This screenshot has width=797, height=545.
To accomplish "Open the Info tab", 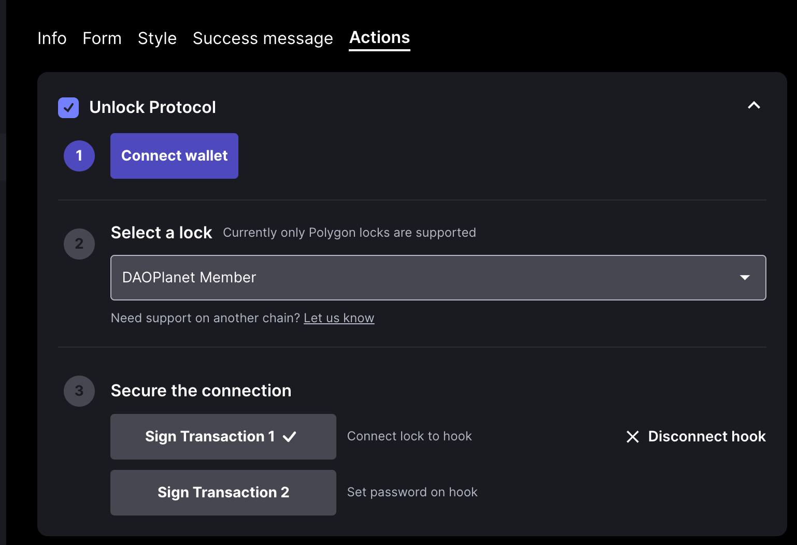I will click(x=52, y=38).
